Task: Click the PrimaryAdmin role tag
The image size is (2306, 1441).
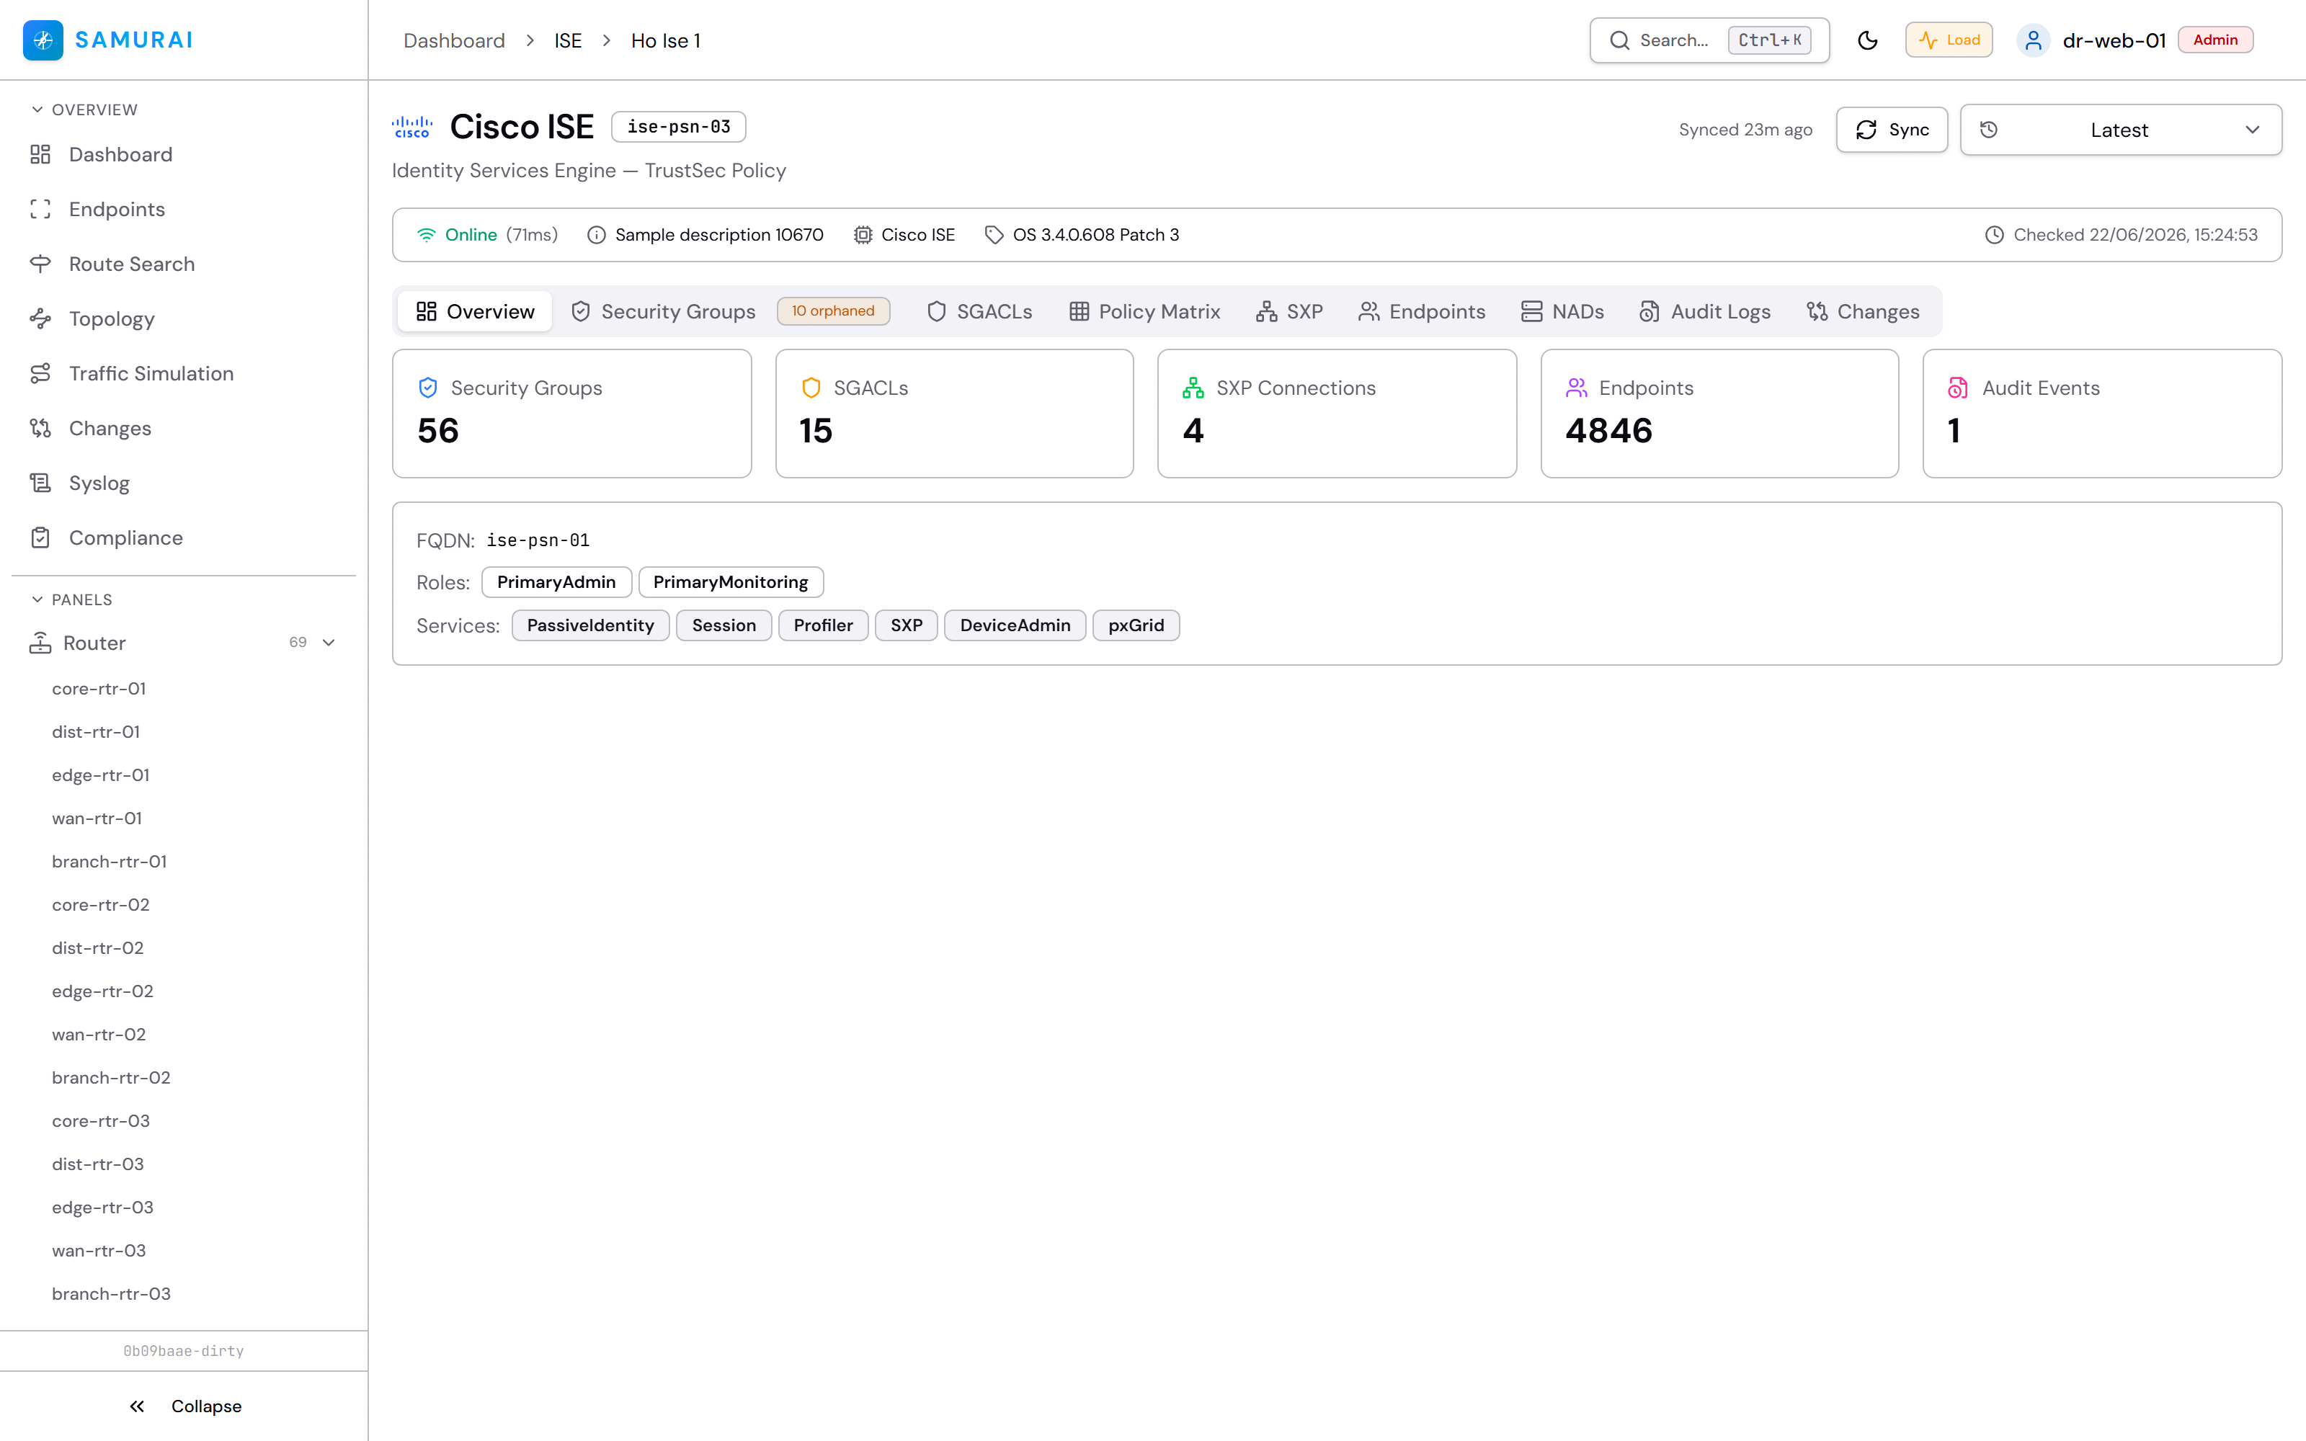Action: click(556, 582)
